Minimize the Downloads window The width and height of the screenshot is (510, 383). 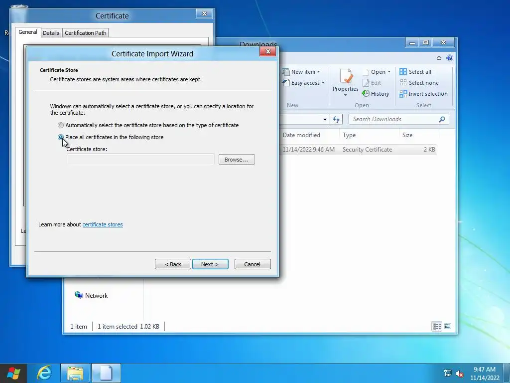click(412, 43)
